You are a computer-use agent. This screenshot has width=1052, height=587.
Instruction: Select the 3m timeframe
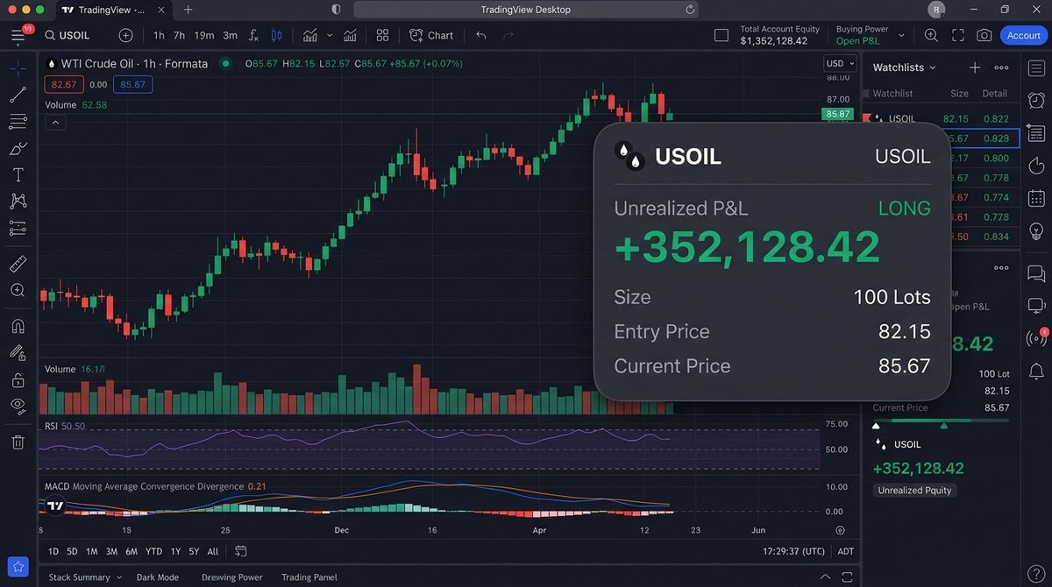230,35
